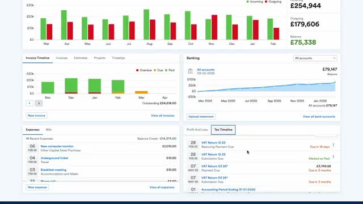Viewport: 363px width, 204px height.
Task: Click the Upload statement button
Action: 201,117
